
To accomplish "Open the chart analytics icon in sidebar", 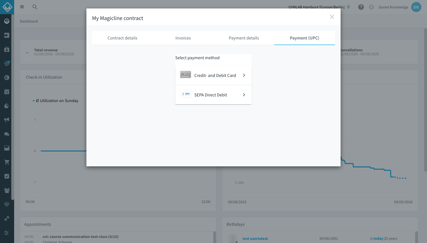I will pos(7,148).
